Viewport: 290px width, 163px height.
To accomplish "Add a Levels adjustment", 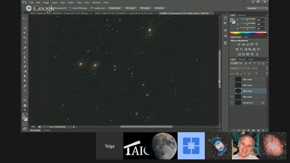I will coord(243,44).
